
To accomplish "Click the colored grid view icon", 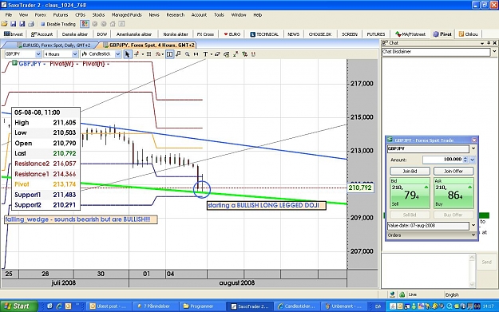I will [x=85, y=24].
